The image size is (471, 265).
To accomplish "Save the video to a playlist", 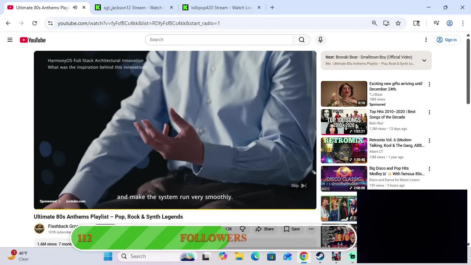I will pyautogui.click(x=292, y=229).
